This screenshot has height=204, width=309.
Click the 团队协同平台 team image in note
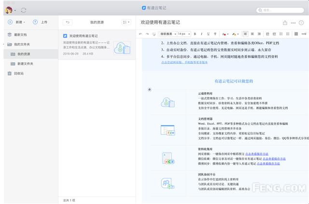pos(168,183)
